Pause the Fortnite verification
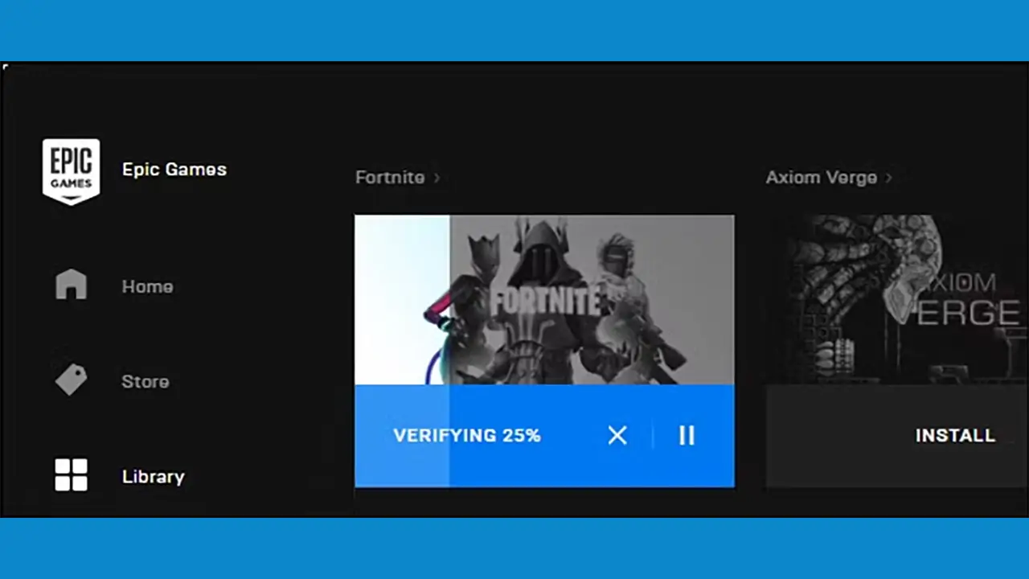1029x579 pixels. (687, 435)
